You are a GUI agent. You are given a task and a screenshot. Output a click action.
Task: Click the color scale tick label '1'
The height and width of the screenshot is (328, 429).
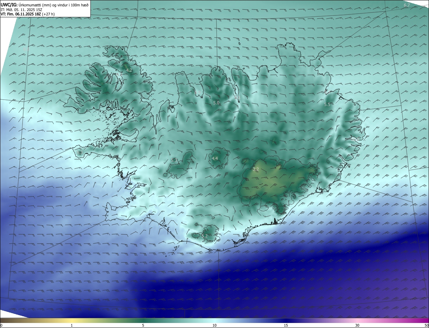point(72,325)
